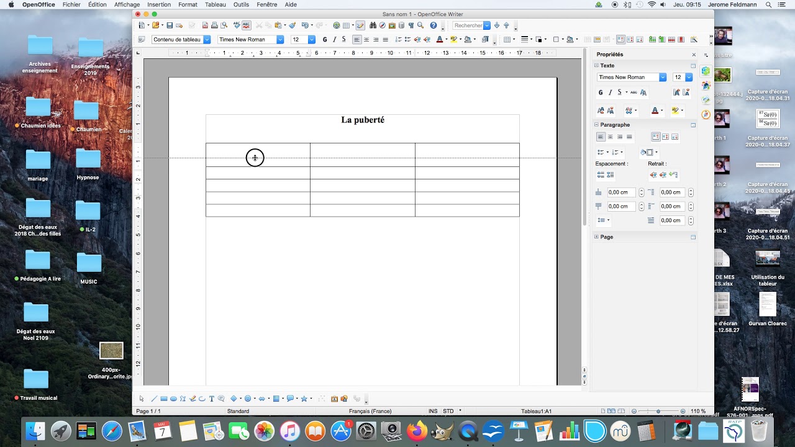Viewport: 795px width, 447px height.
Task: Open the sidebar Navigator deck icon
Action: pyautogui.click(x=706, y=114)
